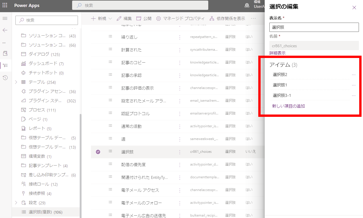Expand the テーブル tree node
Screen dimensions: 363x218
point(16,82)
